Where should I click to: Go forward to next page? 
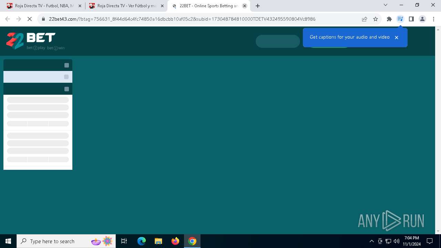pos(19,19)
